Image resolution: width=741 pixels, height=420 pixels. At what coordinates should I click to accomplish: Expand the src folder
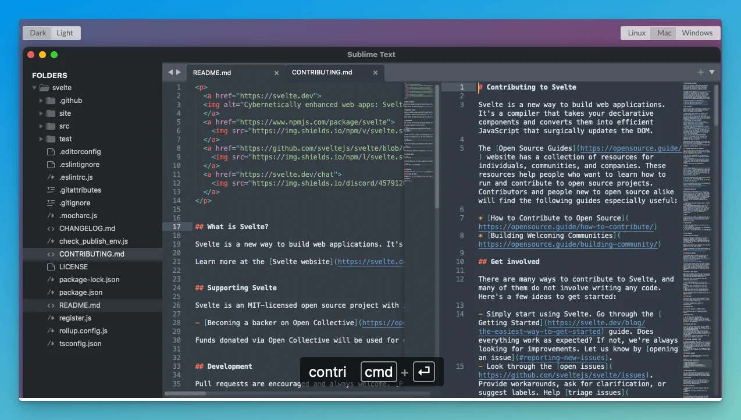[x=41, y=126]
